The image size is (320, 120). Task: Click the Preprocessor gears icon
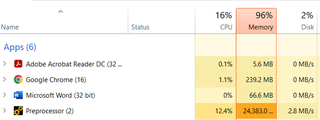pos(18,111)
